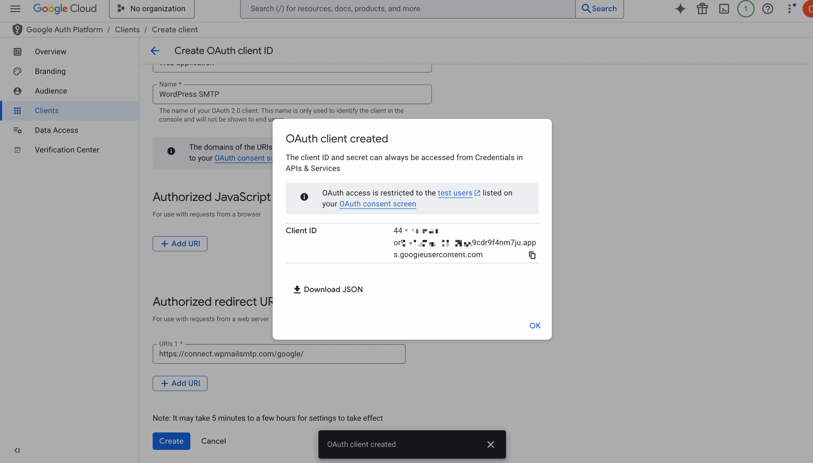The width and height of the screenshot is (813, 463).
Task: Open Gemini AI assistant sparkle icon
Action: tap(680, 9)
